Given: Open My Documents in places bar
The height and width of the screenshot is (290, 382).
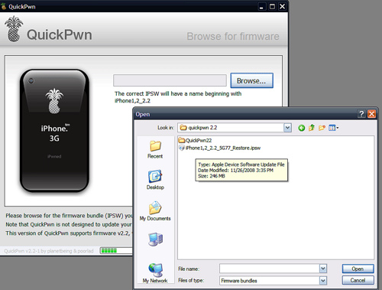Looking at the screenshot, I should pos(155,211).
